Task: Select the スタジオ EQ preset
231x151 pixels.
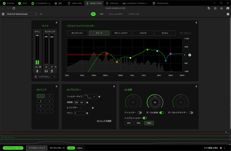Action: coord(143,33)
